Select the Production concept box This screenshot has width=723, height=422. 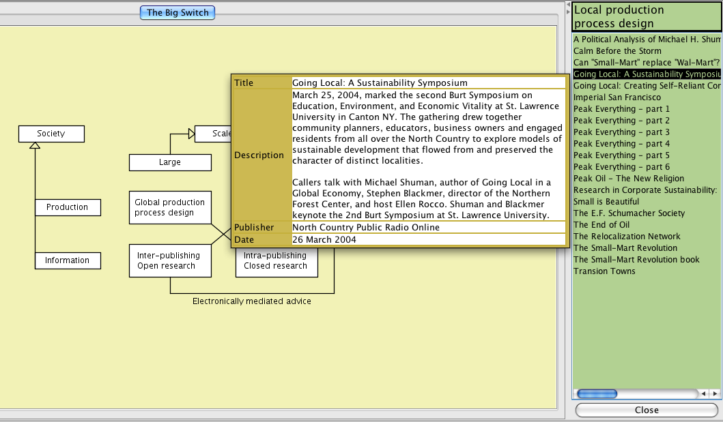(67, 207)
